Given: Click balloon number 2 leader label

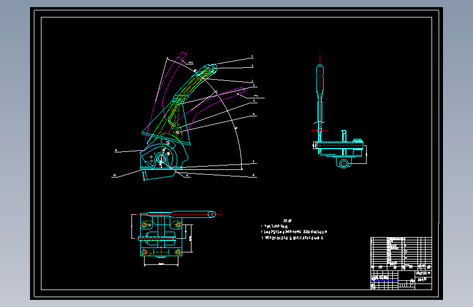Looking at the screenshot, I should click(253, 66).
